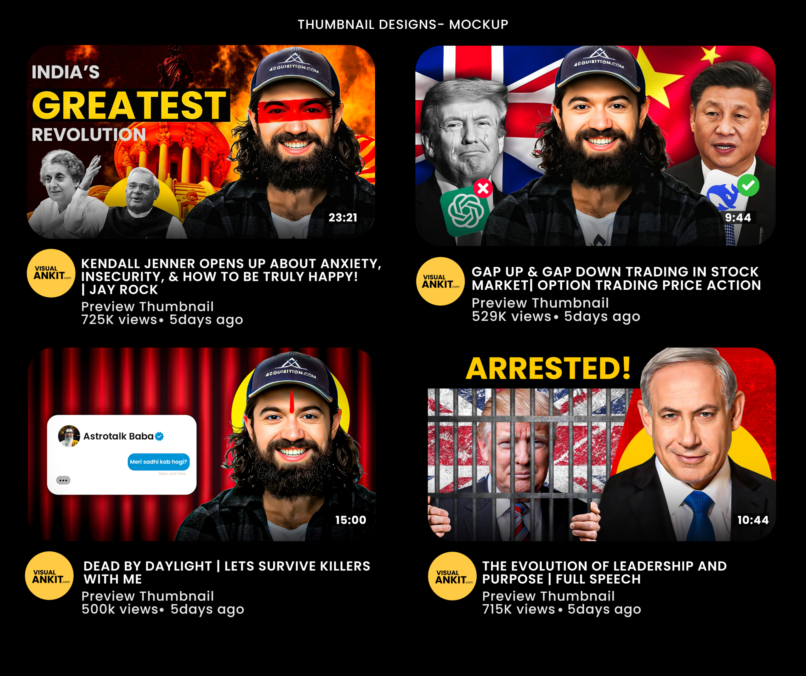This screenshot has height=676, width=806.
Task: Click Dead By Daylight video title
Action: click(227, 573)
